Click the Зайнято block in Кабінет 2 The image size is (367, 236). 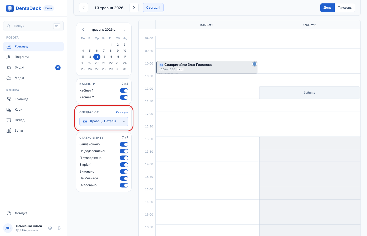[x=309, y=93]
